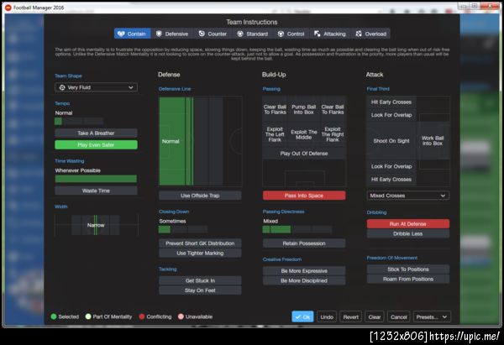This screenshot has width=504, height=345.
Task: Click the Attacking mentality icon
Action: pyautogui.click(x=318, y=34)
